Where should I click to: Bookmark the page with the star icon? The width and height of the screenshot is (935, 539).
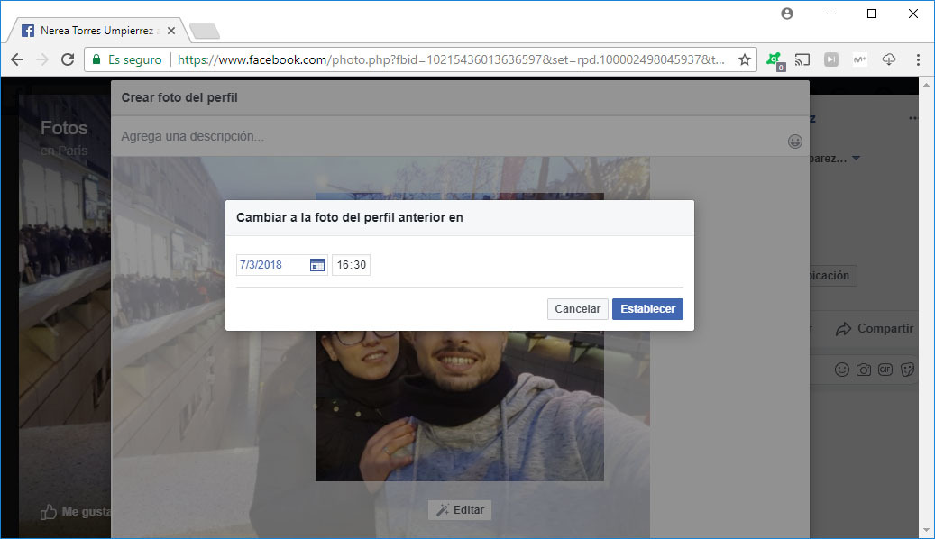click(745, 59)
